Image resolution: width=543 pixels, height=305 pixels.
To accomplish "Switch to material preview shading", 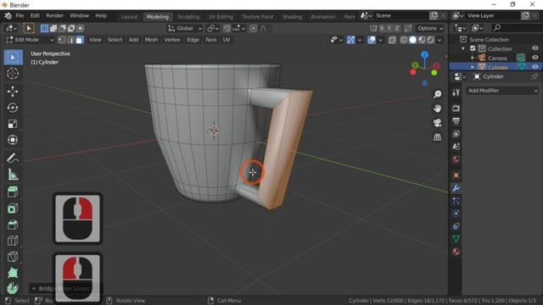I will click(x=422, y=40).
